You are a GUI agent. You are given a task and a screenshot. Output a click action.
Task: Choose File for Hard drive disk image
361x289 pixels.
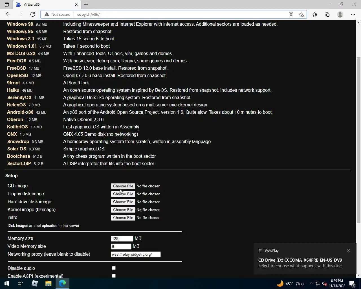(123, 202)
